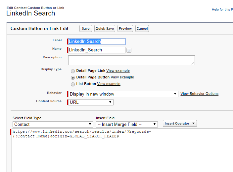
Task: Open the Insert Merge Field dropdown
Action: 127,124
